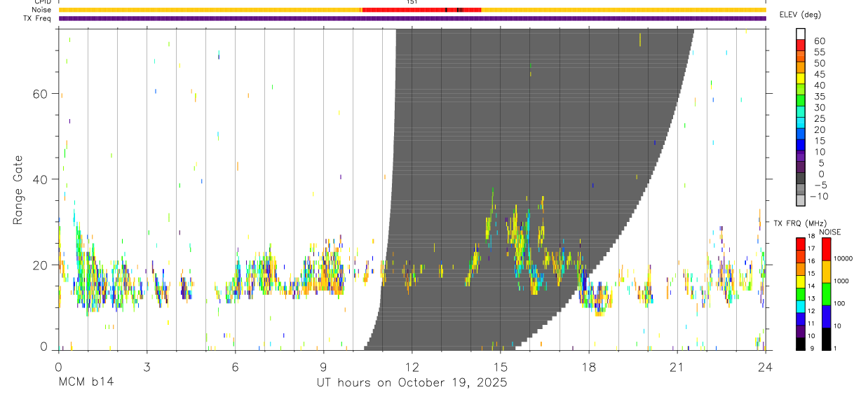Pick the orange NOISE swatch above 1000

click(x=826, y=272)
